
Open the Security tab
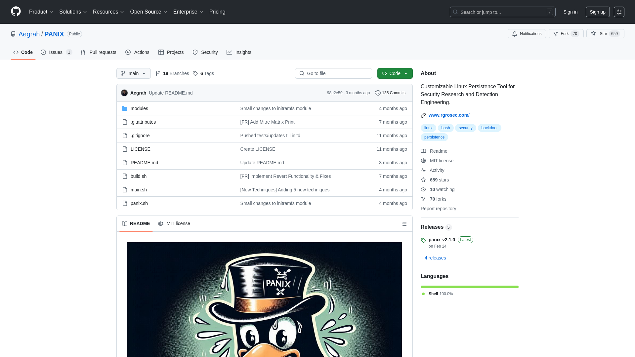coord(205,52)
